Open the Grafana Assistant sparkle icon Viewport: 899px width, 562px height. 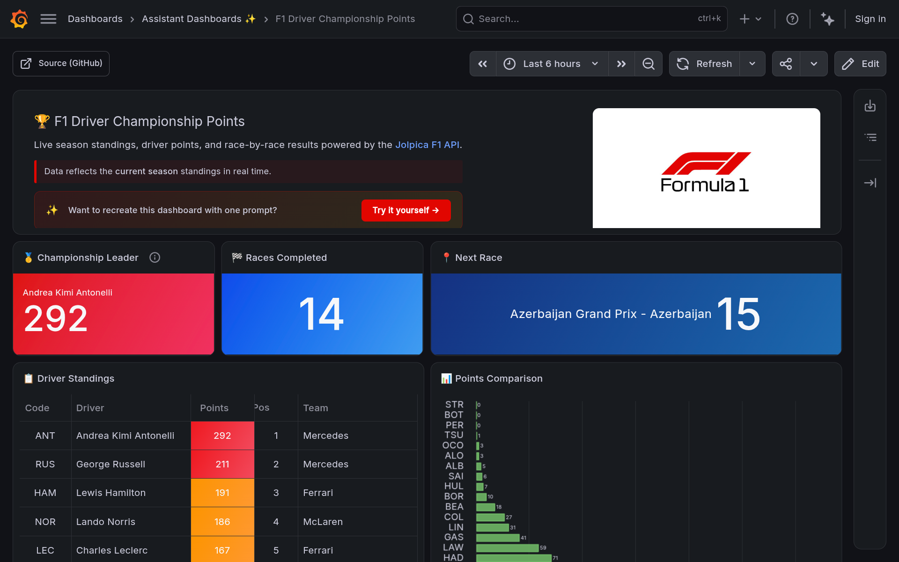(827, 19)
